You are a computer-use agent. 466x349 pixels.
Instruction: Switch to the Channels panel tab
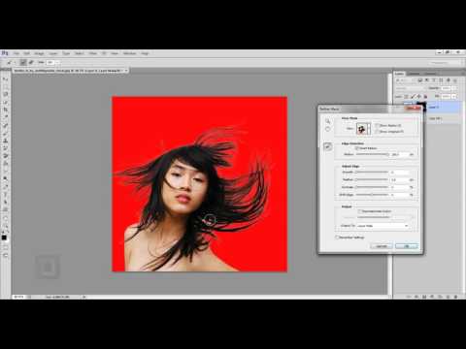(414, 74)
